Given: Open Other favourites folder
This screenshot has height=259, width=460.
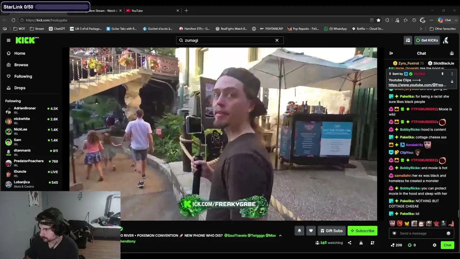Looking at the screenshot, I should pyautogui.click(x=442, y=29).
